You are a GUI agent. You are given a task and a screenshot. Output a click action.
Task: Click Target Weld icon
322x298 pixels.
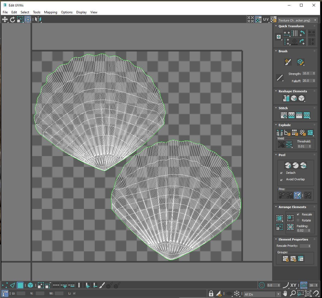[281, 145]
